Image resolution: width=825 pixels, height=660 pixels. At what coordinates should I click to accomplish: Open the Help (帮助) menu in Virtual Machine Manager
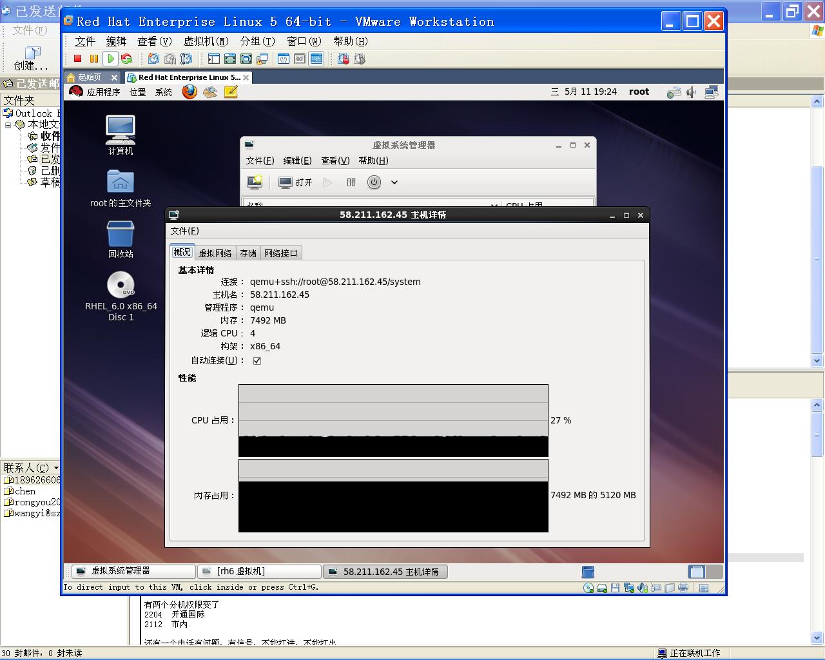(373, 160)
